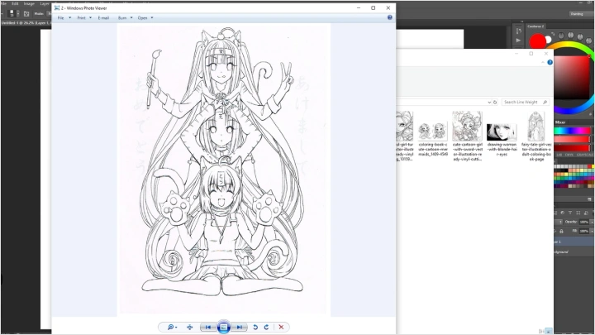This screenshot has width=595, height=335.
Task: Click the Mixer panel tab
Action: click(x=560, y=122)
